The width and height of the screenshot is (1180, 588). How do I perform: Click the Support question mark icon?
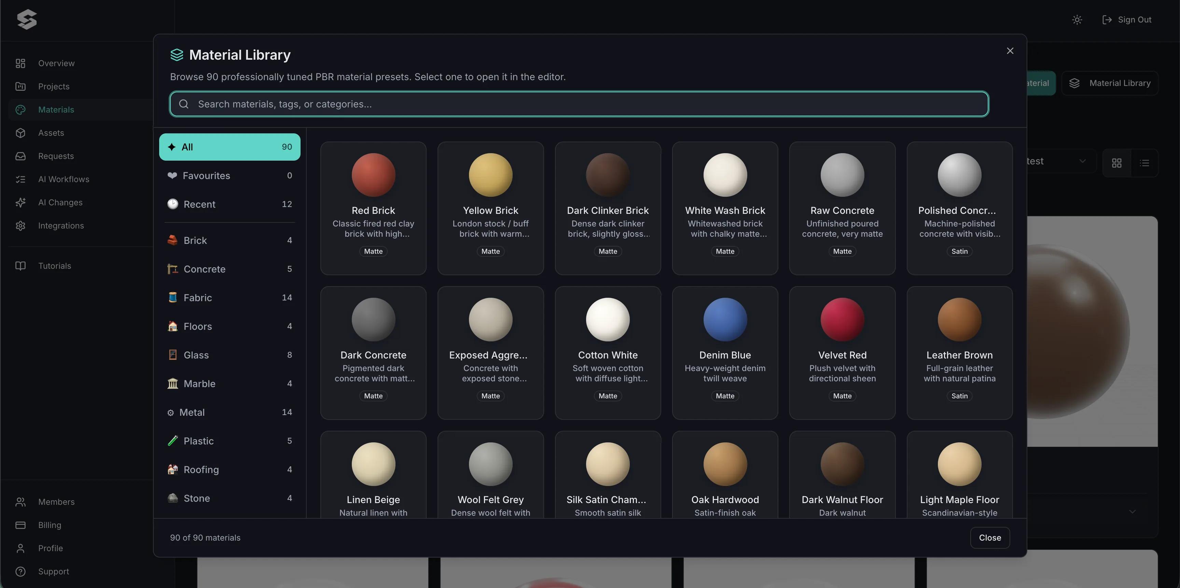pos(20,572)
